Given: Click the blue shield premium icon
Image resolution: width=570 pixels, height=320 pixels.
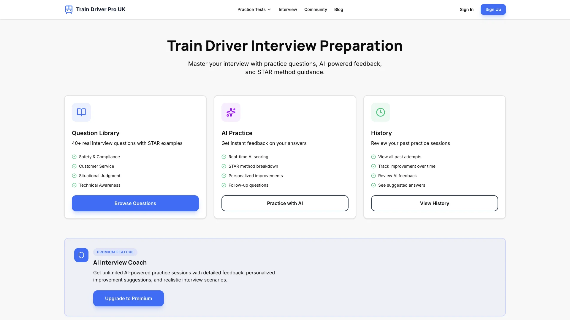Looking at the screenshot, I should (x=81, y=255).
